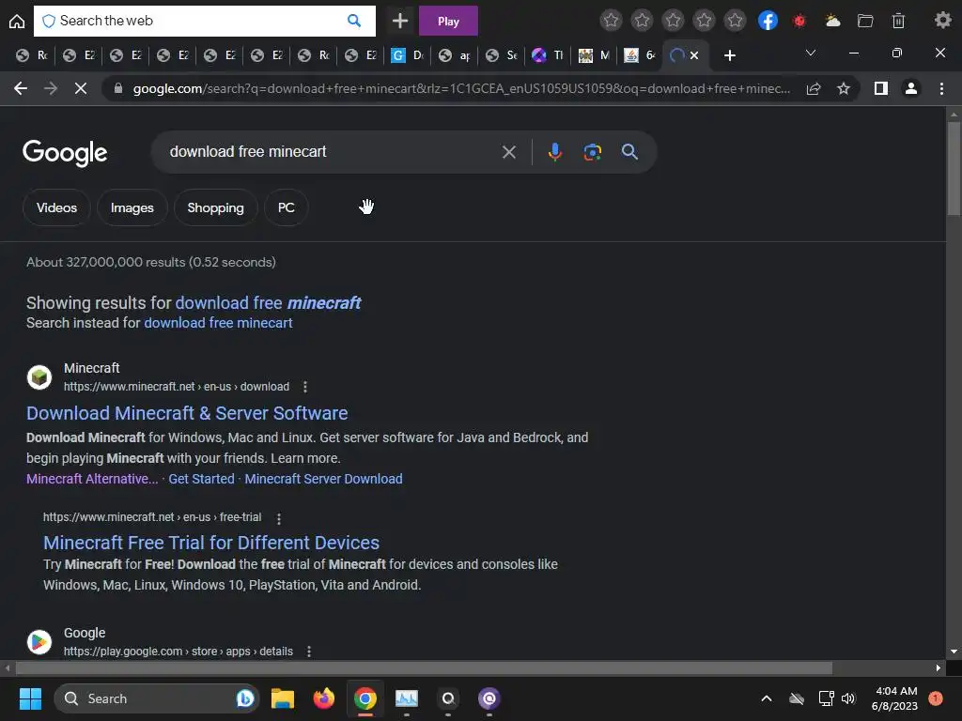Open the Chrome three-dot menu
Screen dimensions: 962x721
coord(941,89)
